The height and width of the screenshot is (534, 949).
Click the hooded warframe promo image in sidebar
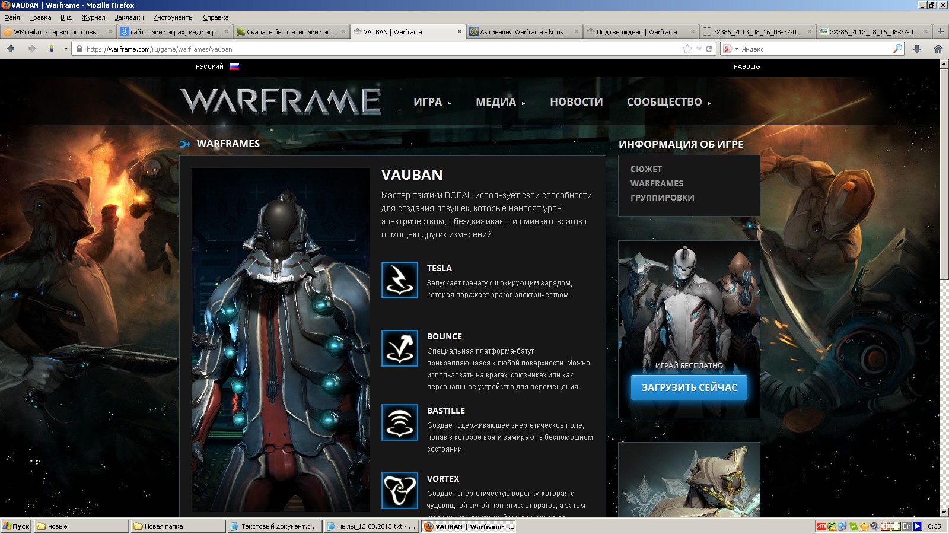tap(689, 479)
